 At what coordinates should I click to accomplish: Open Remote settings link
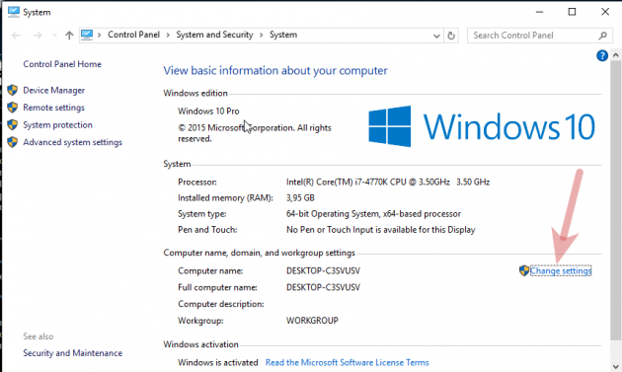tap(54, 108)
